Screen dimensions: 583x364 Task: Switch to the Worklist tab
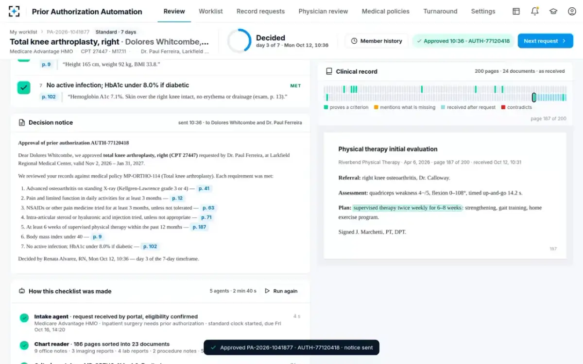(x=211, y=11)
